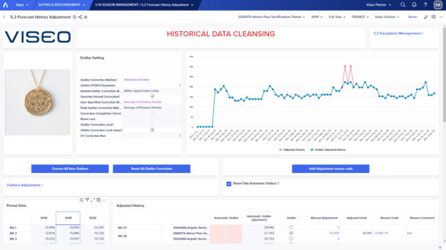The height and width of the screenshot is (250, 446).
Task: Expand the FRANCE country selector dropdown
Action: click(x=360, y=17)
